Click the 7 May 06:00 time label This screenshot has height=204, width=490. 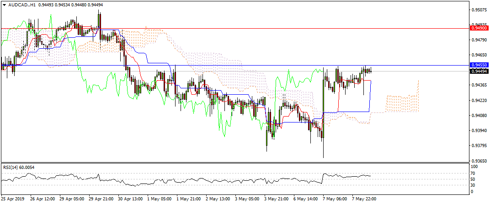click(336, 199)
